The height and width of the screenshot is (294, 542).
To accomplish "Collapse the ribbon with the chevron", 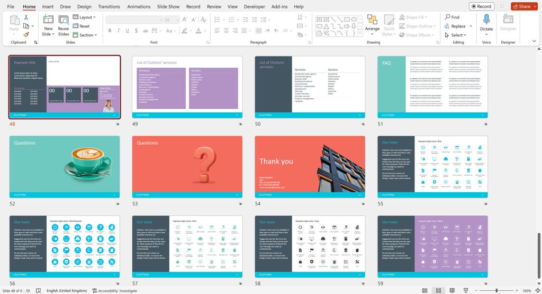I will pos(534,41).
